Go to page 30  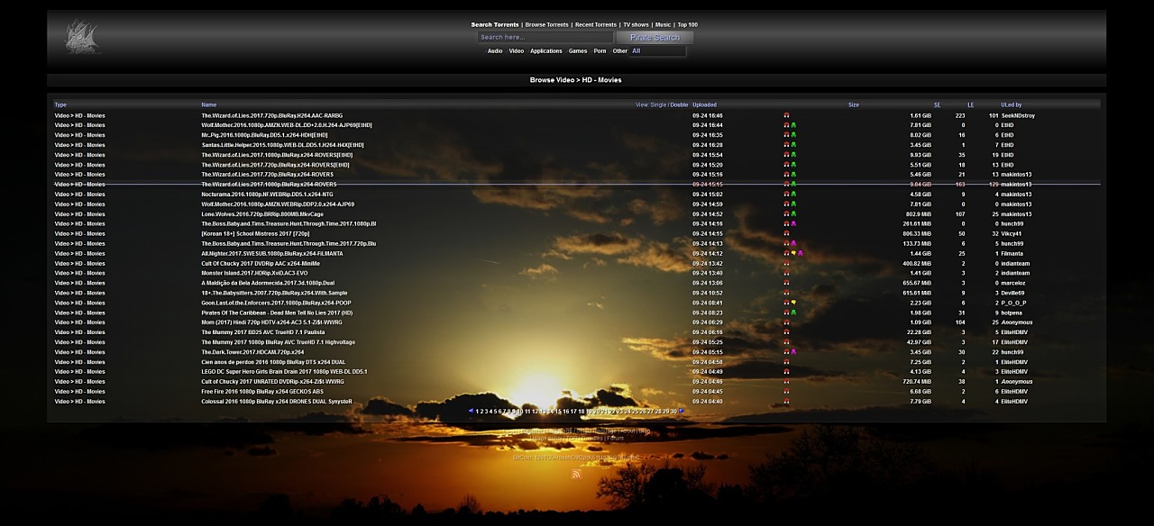(673, 412)
